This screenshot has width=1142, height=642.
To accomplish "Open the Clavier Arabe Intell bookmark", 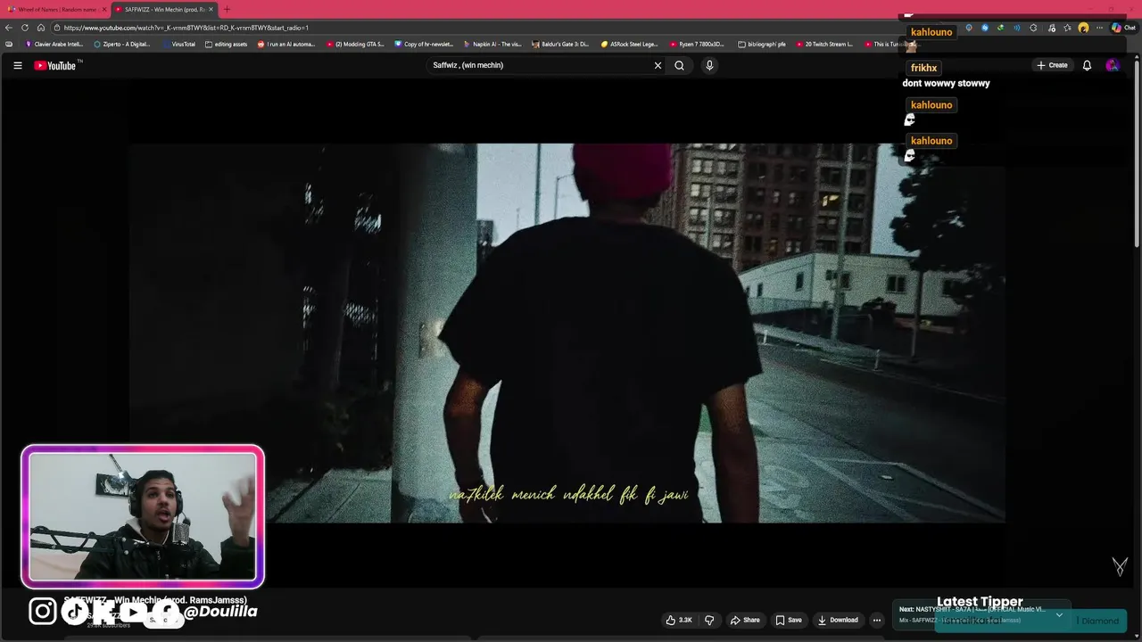I will pos(54,44).
